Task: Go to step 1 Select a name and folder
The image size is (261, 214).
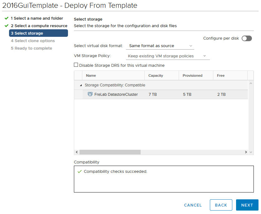Action: click(x=37, y=18)
